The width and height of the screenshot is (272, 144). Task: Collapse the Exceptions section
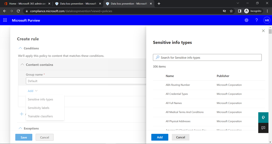tap(20, 128)
